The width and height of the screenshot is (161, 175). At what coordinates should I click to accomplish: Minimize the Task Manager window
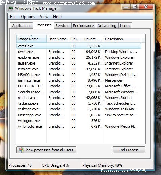tap(126, 7)
